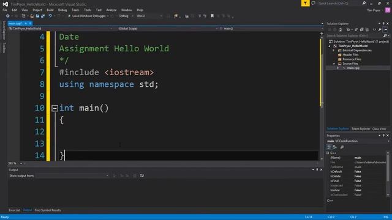Open the Debug menu
Viewport: 392px width, 220px height.
(62, 10)
